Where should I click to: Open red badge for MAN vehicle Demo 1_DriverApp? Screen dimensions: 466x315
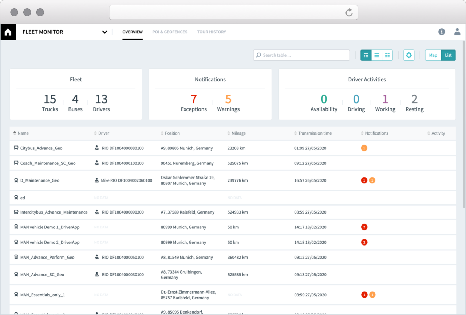[364, 227]
